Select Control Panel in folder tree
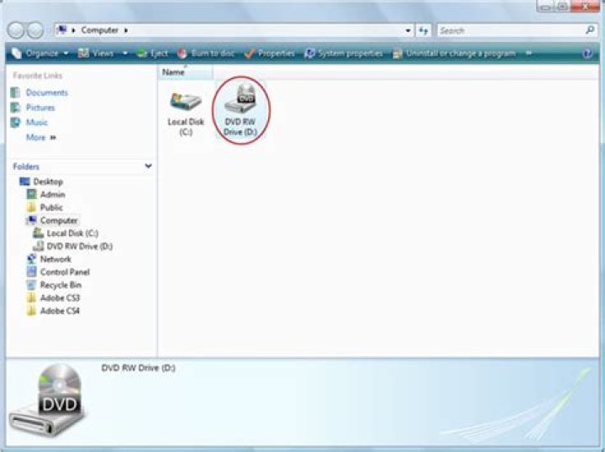The height and width of the screenshot is (452, 605). point(64,272)
